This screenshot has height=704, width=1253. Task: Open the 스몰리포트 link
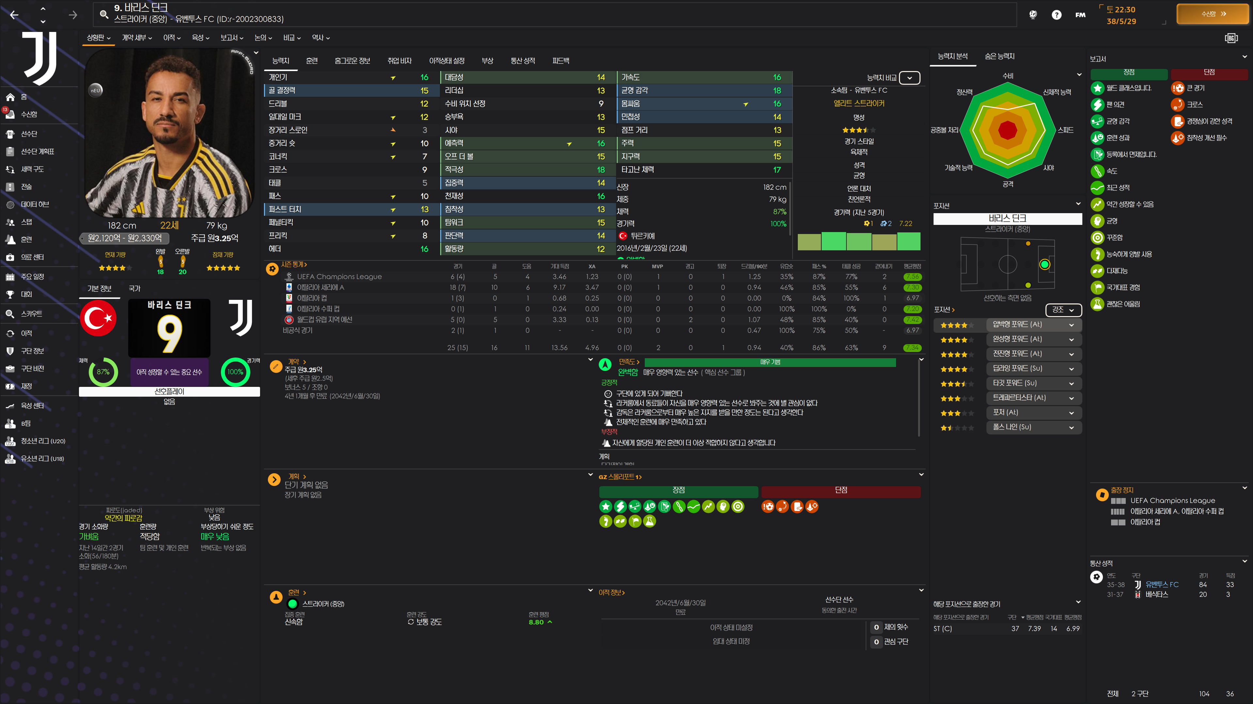tap(620, 477)
